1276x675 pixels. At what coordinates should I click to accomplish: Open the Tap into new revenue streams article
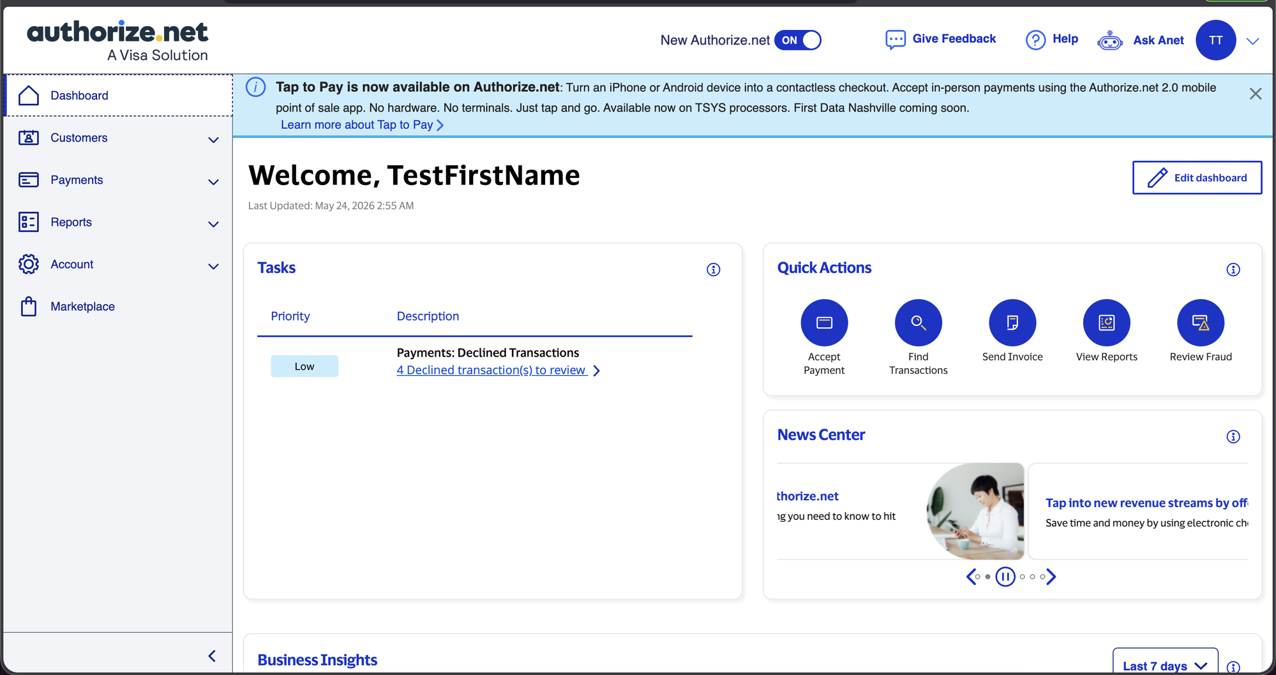[x=1146, y=503]
